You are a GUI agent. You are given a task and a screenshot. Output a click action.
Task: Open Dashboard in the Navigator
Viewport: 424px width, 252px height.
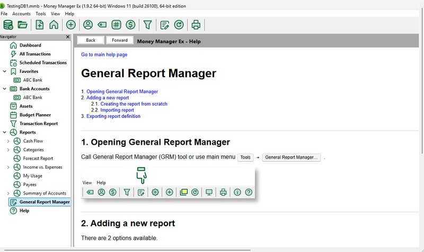(30, 45)
